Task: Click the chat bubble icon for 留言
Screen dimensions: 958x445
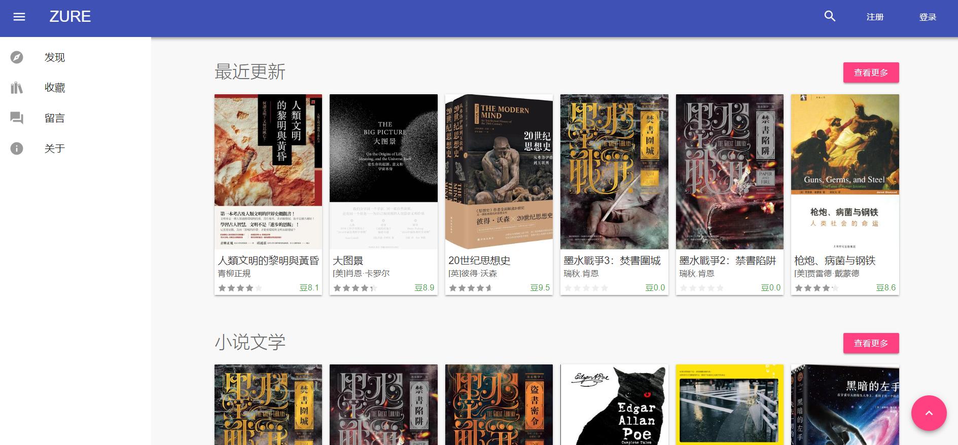Action: [x=17, y=118]
